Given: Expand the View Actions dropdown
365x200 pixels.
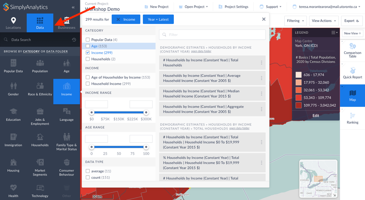Looking at the screenshot, I should point(324,21).
